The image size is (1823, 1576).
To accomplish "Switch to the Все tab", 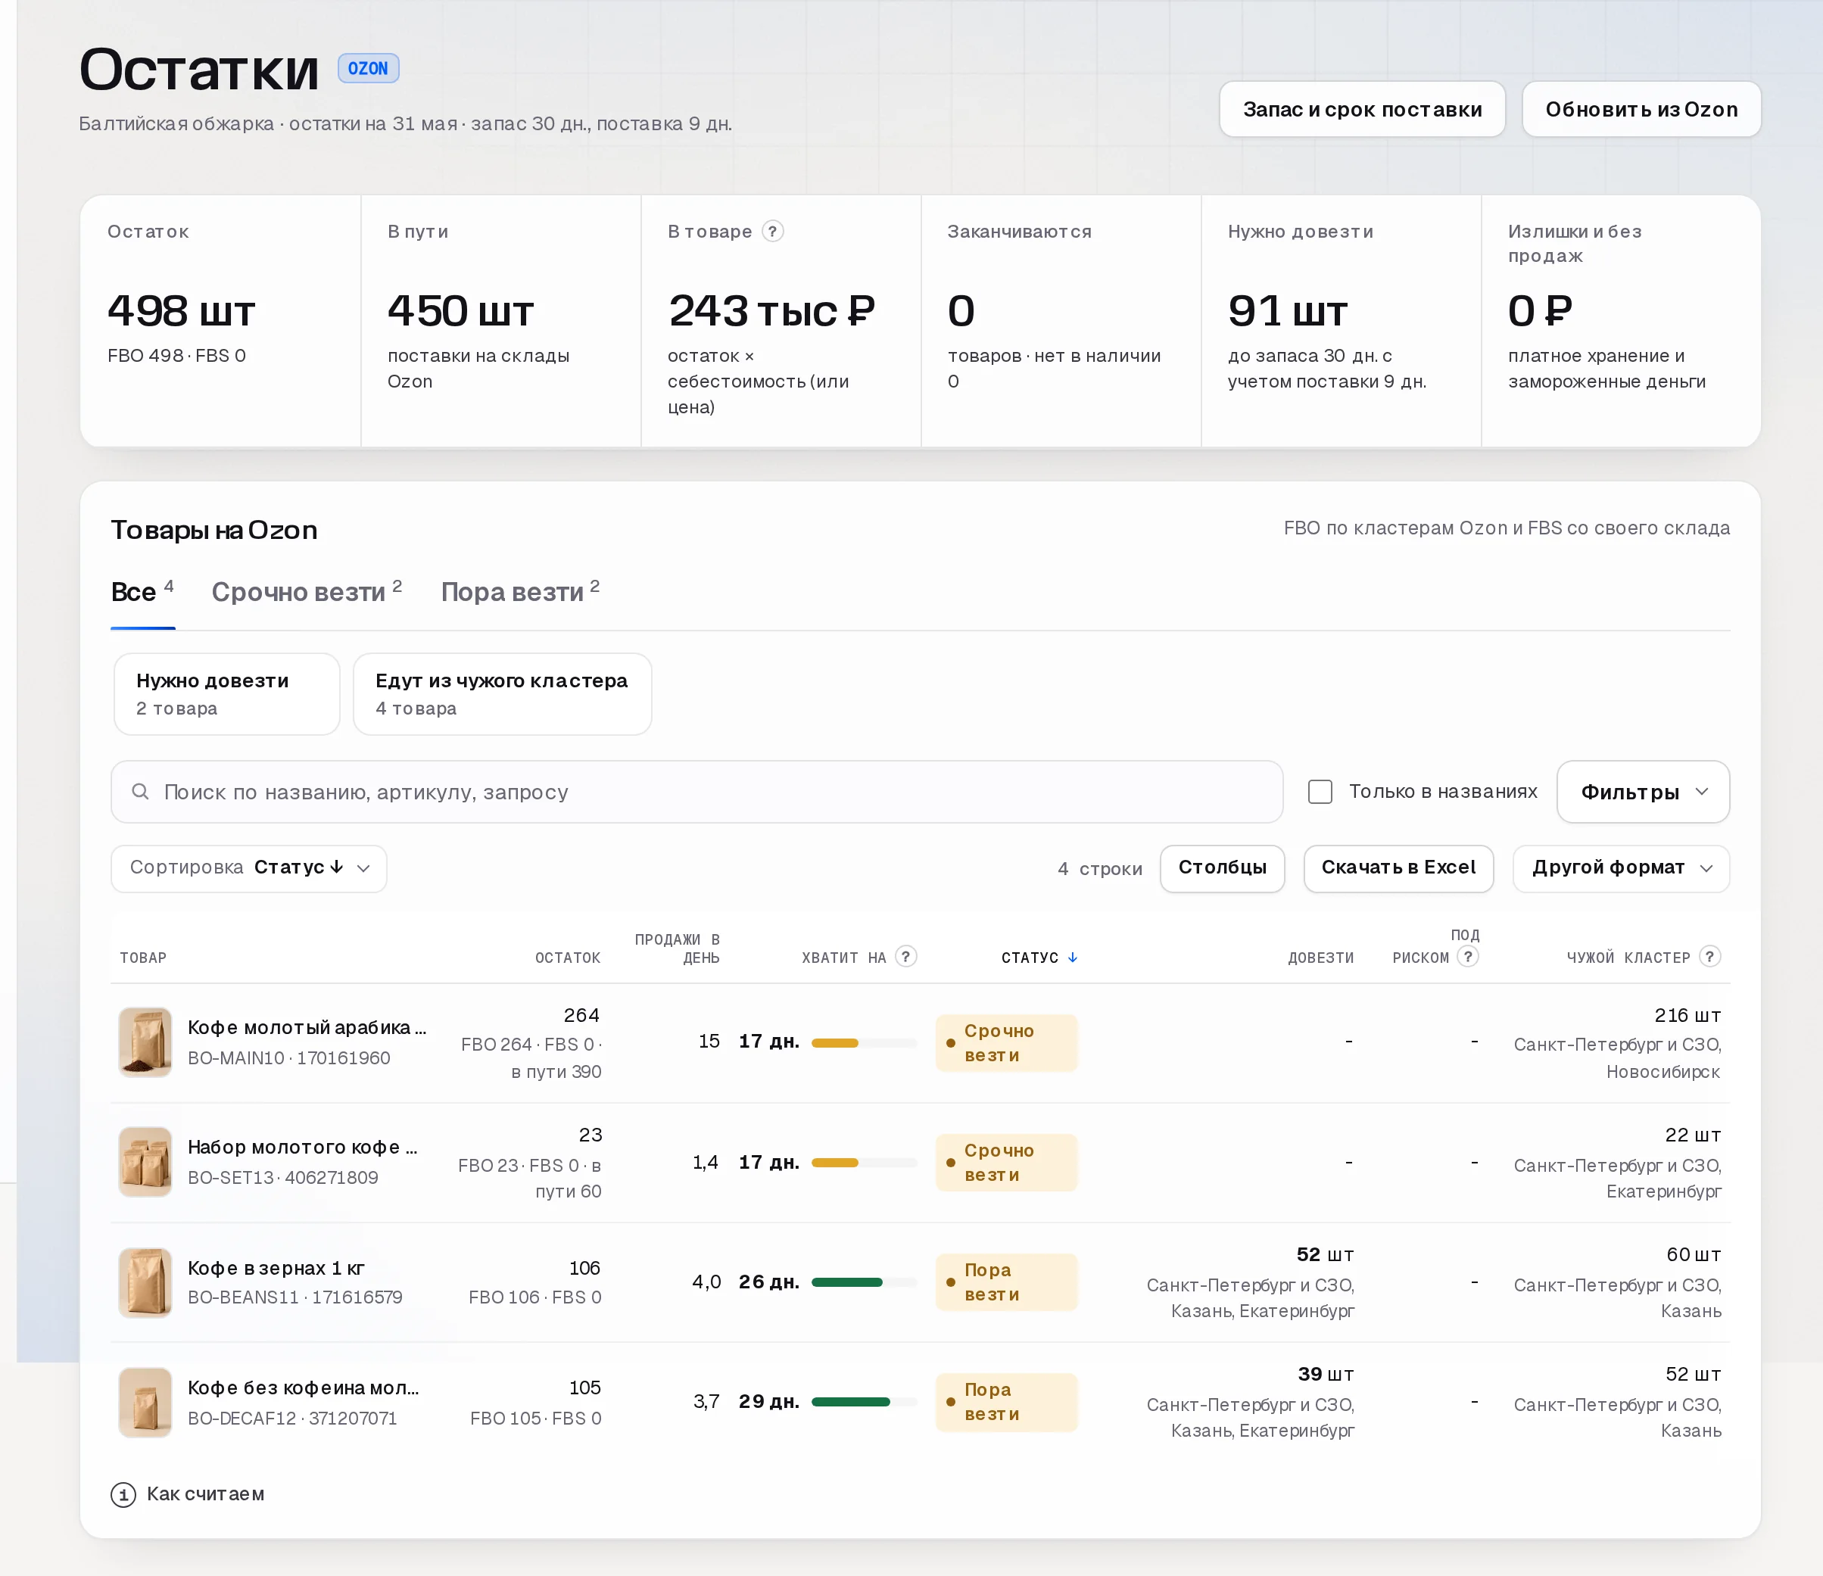I will 142,592.
